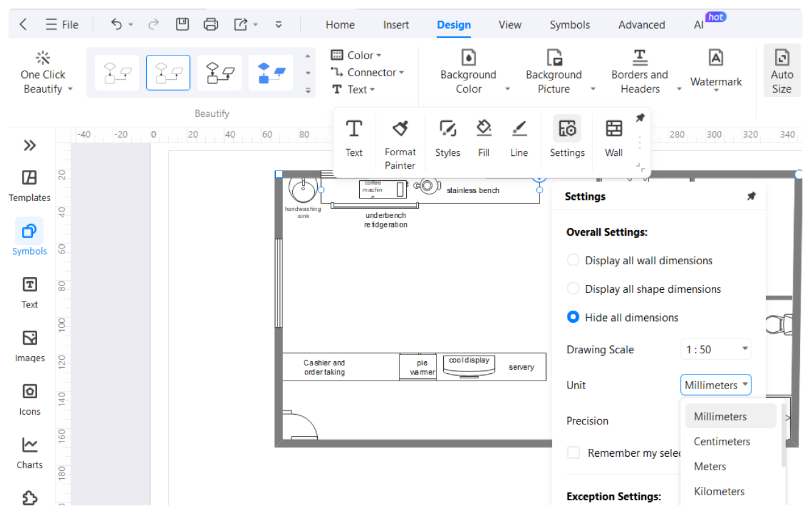Select the Text tool in floating toolbar
This screenshot has width=811, height=514.
(x=354, y=138)
